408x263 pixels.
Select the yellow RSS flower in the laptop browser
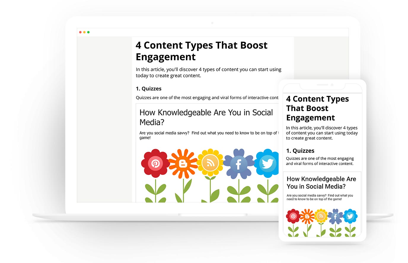(x=210, y=163)
